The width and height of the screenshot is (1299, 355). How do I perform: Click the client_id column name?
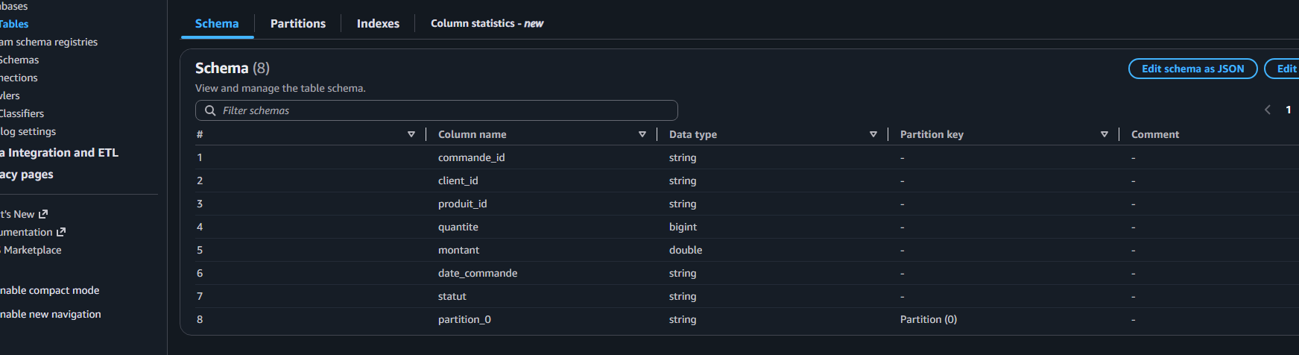coord(458,180)
